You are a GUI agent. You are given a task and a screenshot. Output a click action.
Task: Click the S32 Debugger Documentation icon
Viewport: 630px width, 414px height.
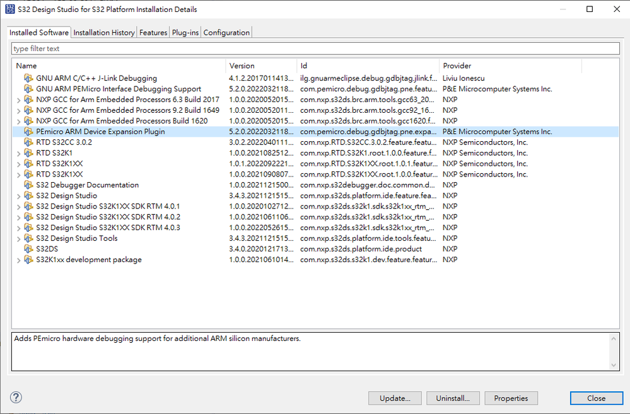28,185
